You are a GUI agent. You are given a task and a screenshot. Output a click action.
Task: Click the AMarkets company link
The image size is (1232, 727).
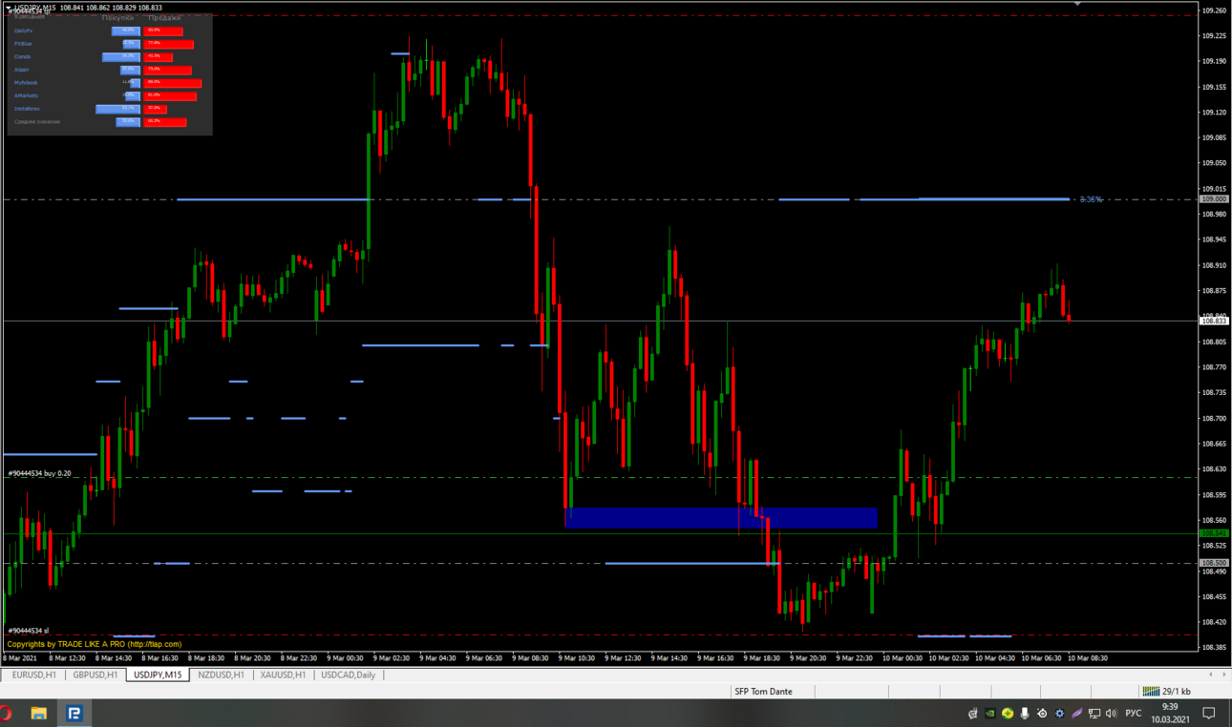tap(26, 95)
